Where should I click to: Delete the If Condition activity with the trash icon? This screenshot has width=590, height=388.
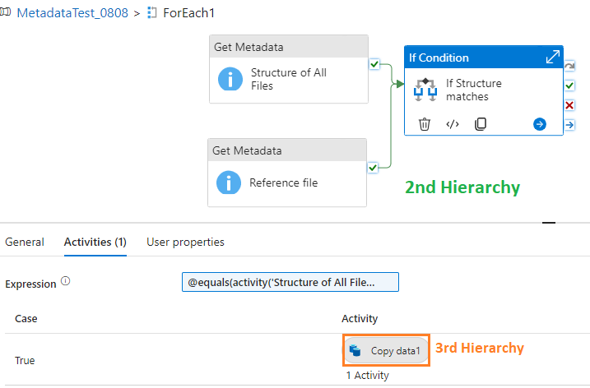[x=425, y=124]
